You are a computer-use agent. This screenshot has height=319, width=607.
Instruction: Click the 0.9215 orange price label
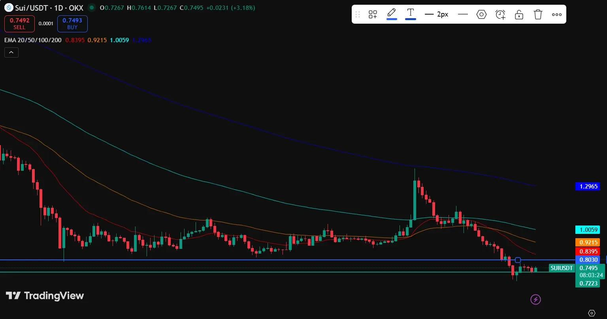tap(588, 243)
